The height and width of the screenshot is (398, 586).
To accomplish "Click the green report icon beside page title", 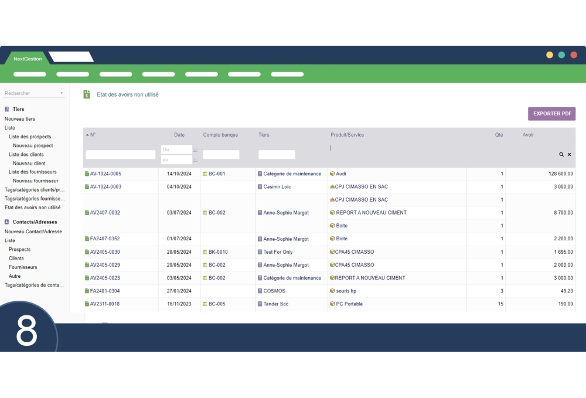I will [x=87, y=94].
